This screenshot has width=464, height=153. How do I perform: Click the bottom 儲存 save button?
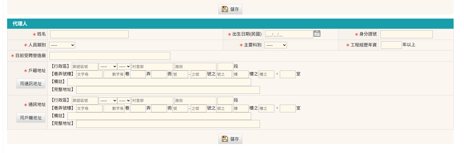(230, 139)
